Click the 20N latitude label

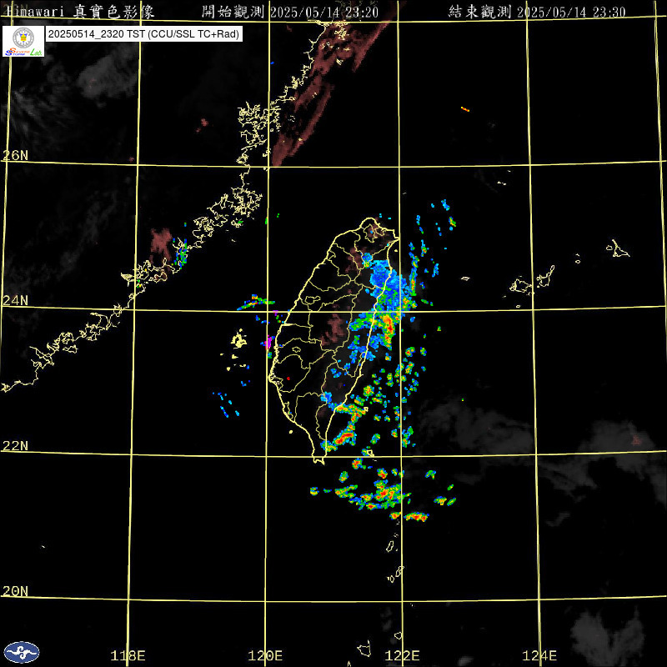16,591
